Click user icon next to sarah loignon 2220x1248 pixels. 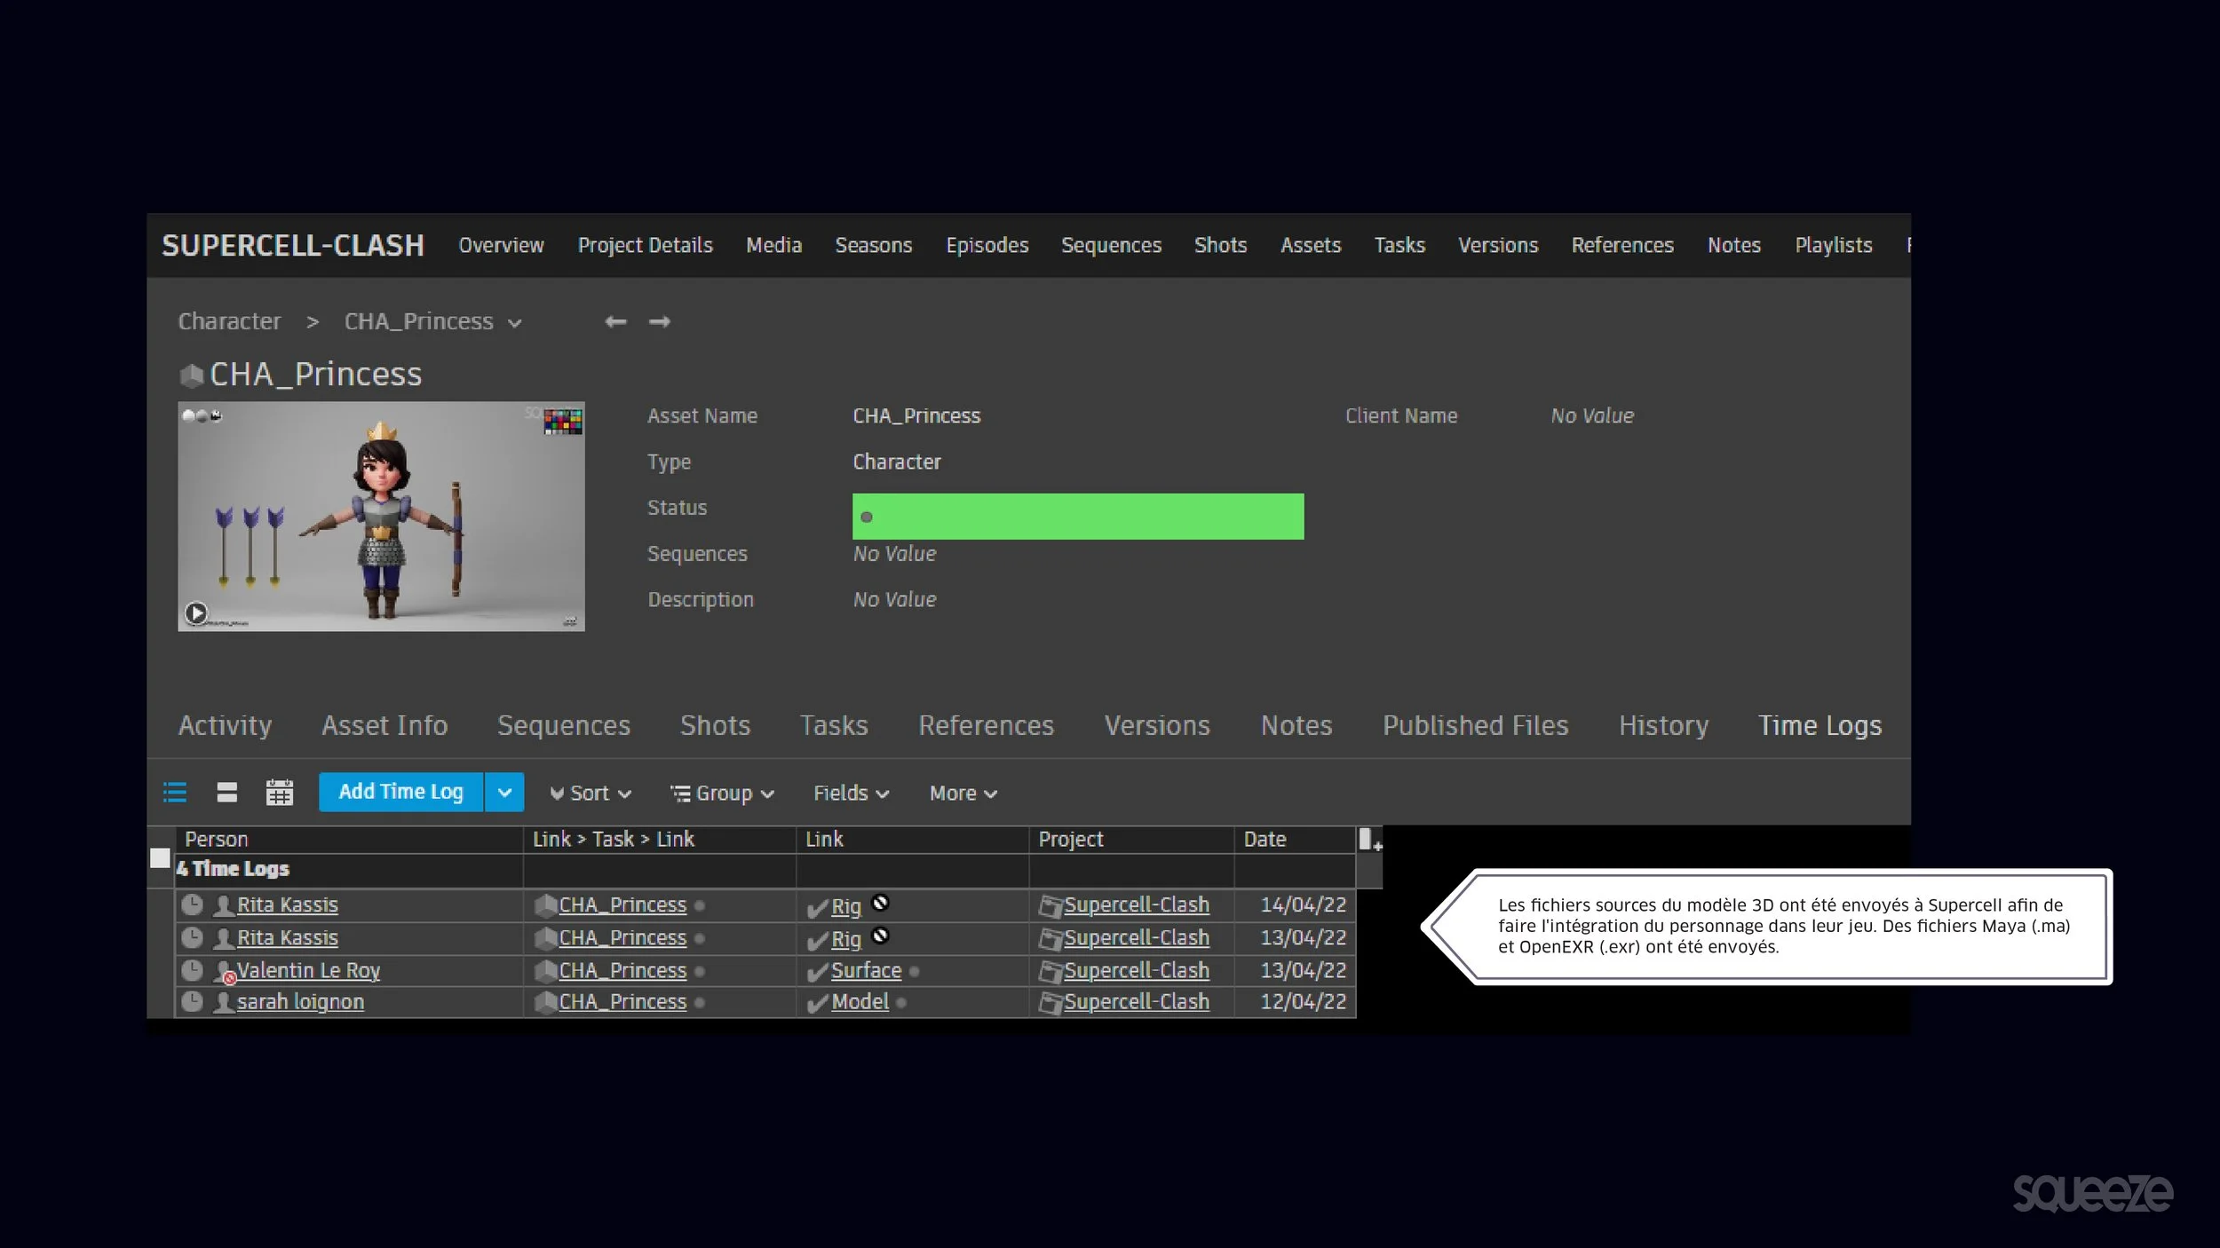click(x=224, y=1002)
